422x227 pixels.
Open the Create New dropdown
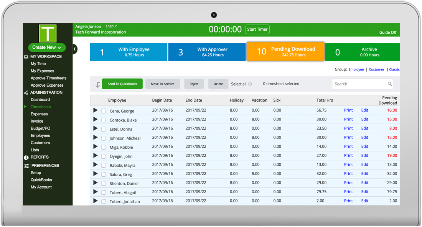[46, 47]
